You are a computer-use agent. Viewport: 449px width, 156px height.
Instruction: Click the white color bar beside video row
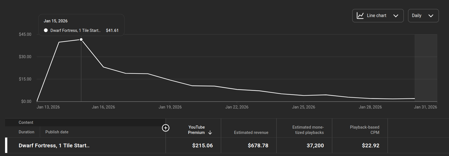click(6, 145)
